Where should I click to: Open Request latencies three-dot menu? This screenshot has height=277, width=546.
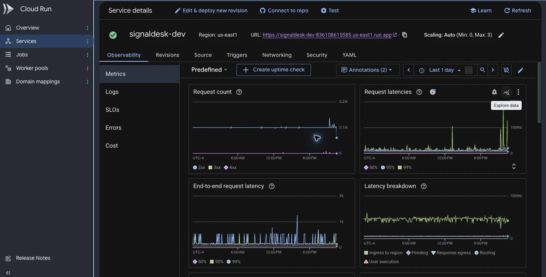pos(518,92)
